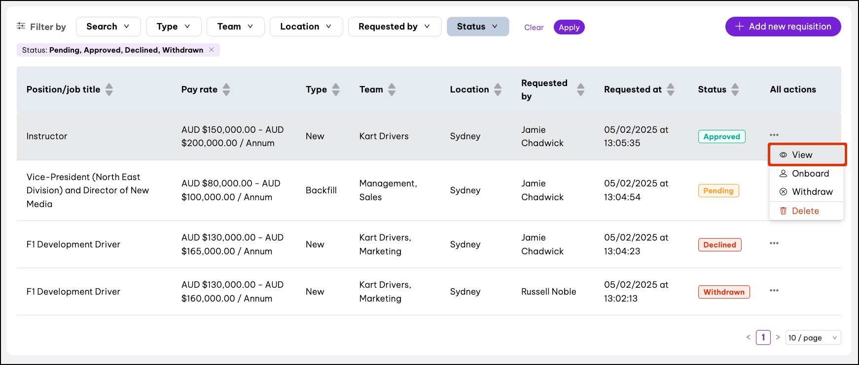Image resolution: width=859 pixels, height=365 pixels.
Task: Sort by Requested at column
Action: click(x=671, y=90)
